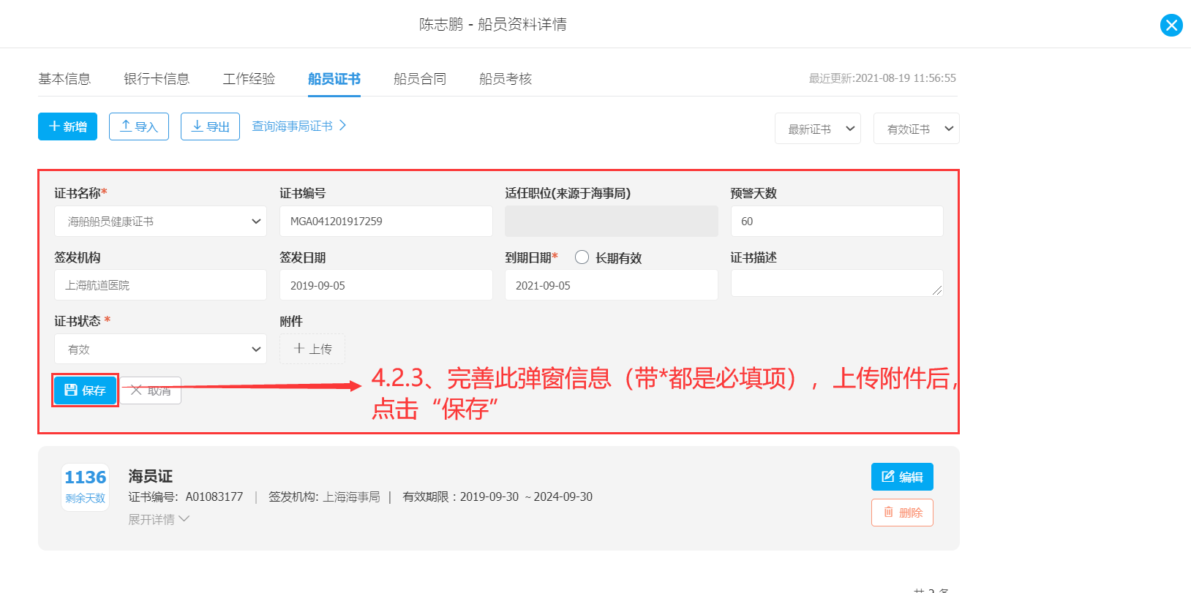
Task: Click the 签发机构: 上海海事局 text
Action: pyautogui.click(x=324, y=496)
